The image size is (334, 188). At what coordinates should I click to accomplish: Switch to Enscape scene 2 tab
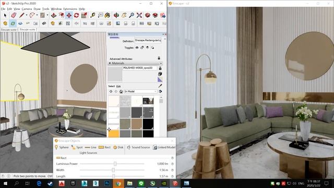pyautogui.click(x=29, y=30)
